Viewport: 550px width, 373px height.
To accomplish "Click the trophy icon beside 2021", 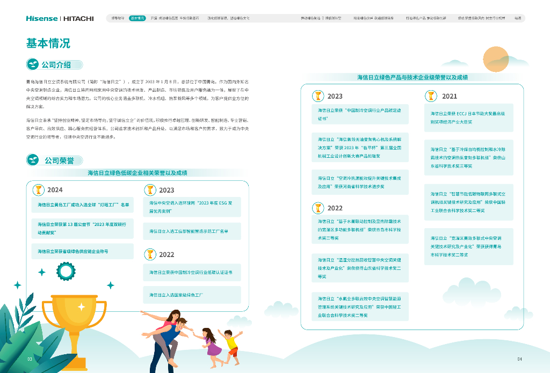I will (431, 96).
